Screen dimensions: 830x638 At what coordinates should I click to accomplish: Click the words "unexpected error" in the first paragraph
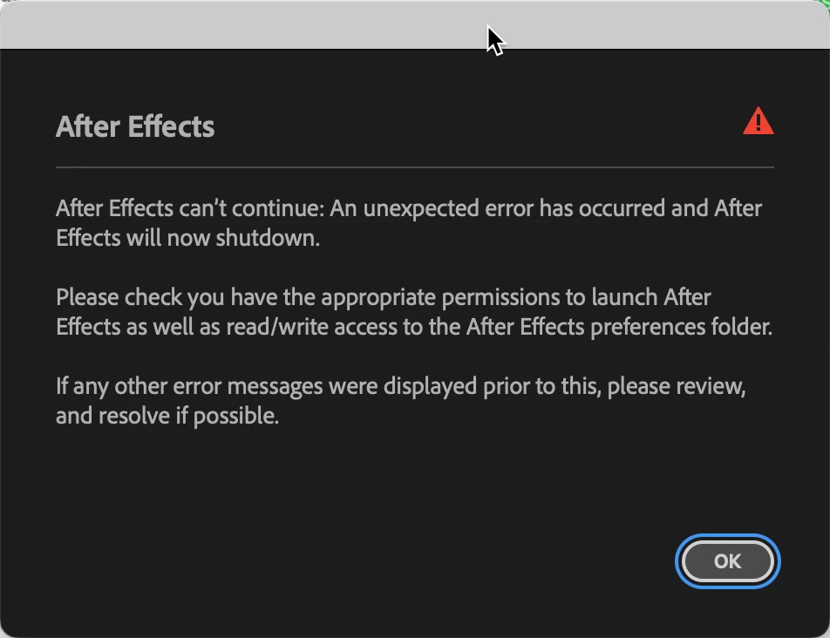tap(448, 209)
